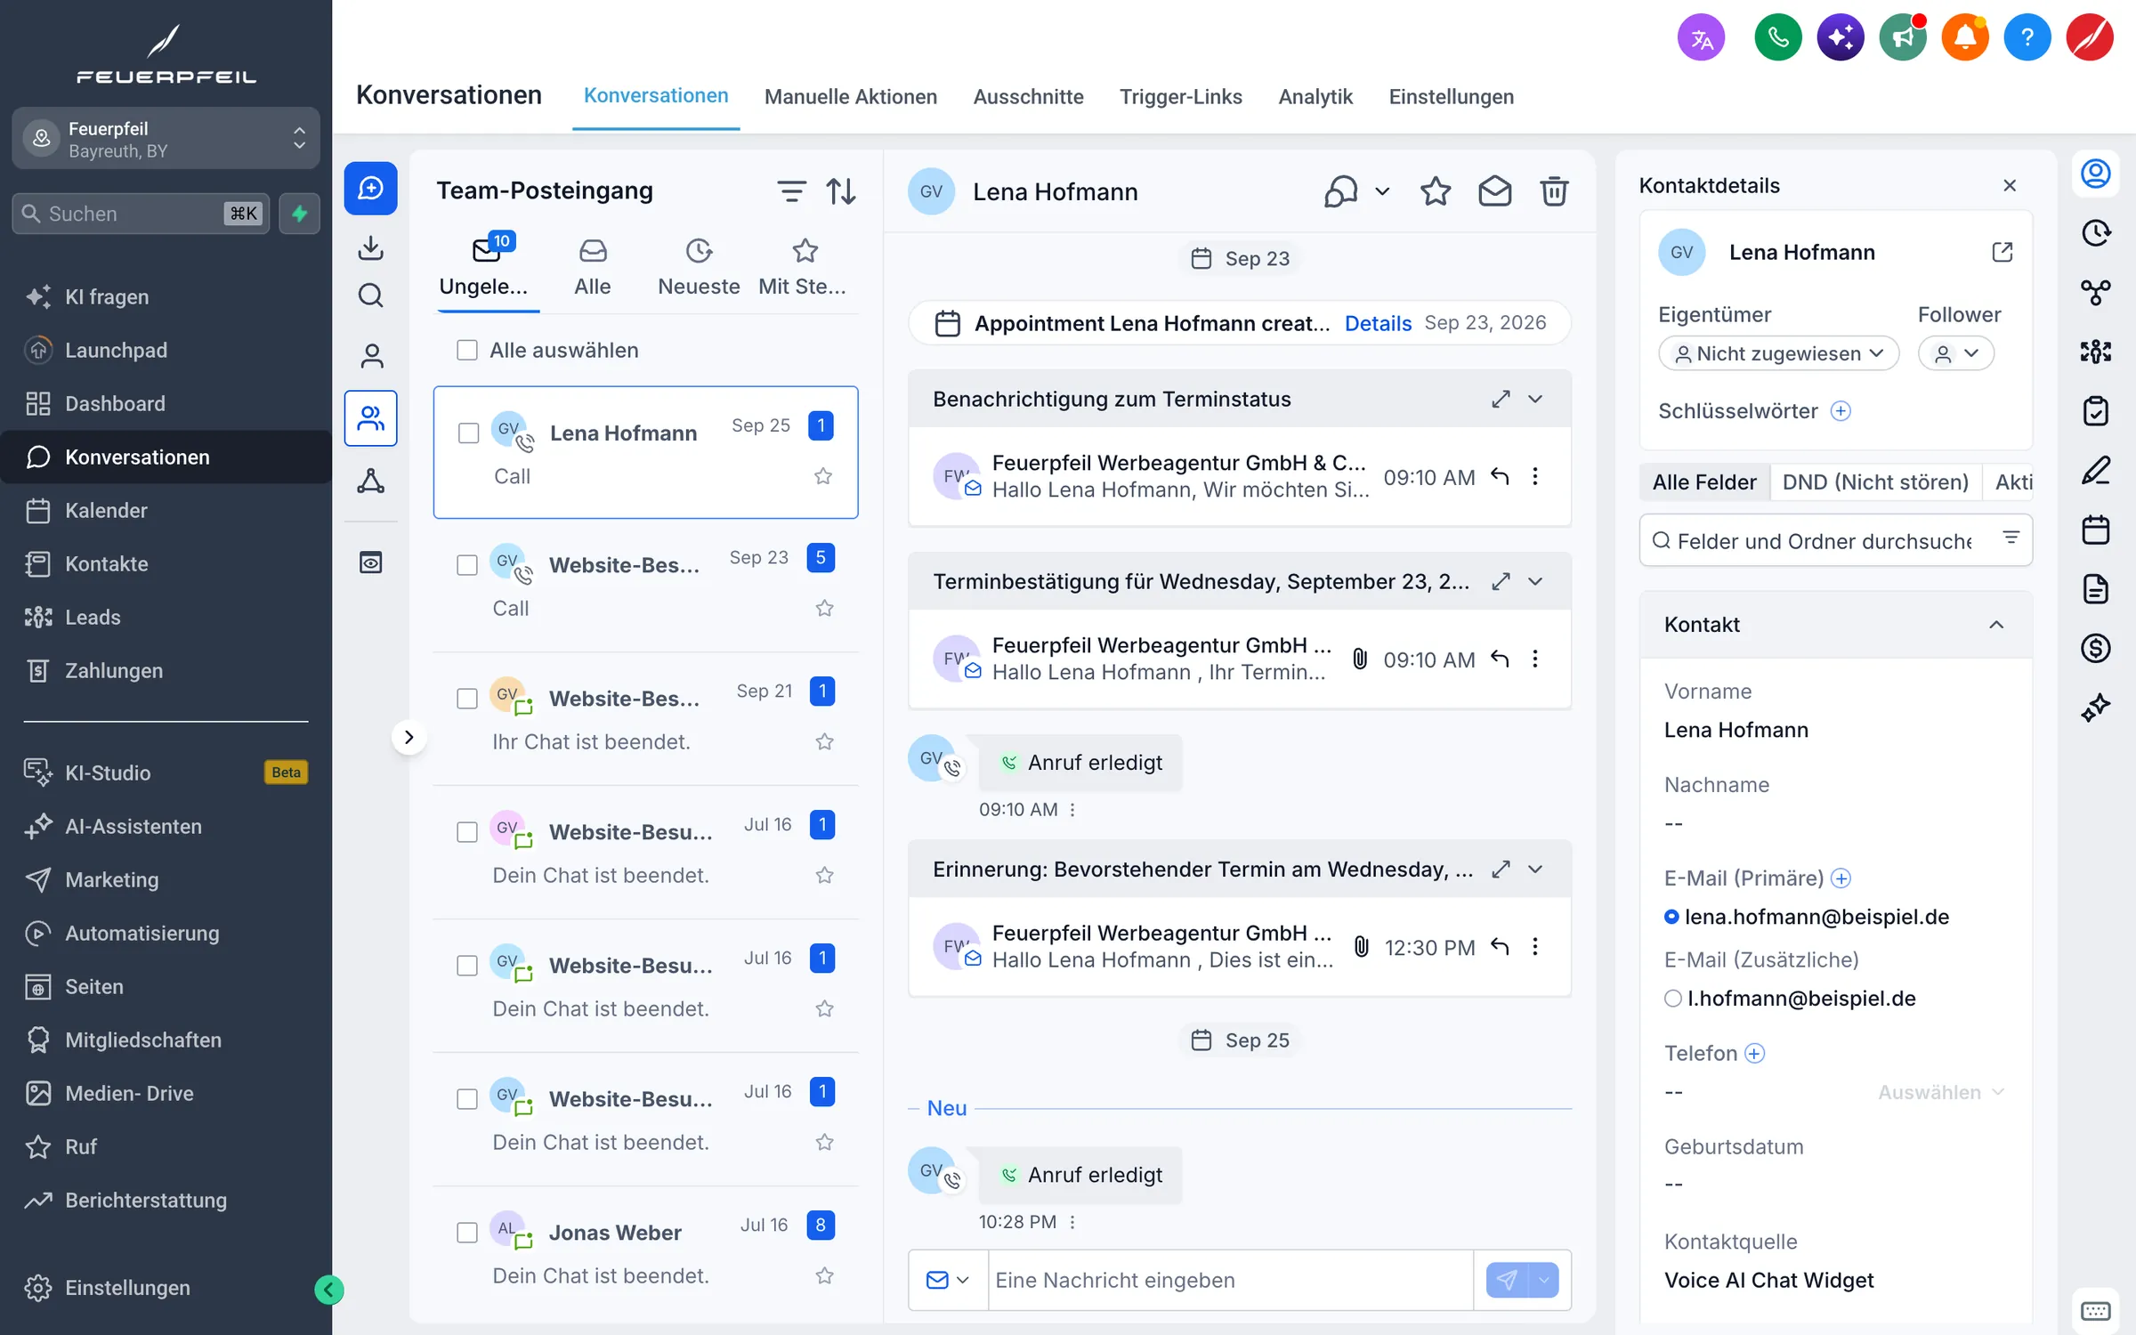Open contact in new window icon
Viewport: 2136px width, 1335px height.
click(2002, 252)
